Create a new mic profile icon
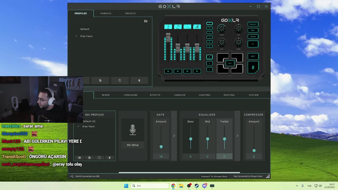This screenshot has width=338, height=190. (90, 158)
